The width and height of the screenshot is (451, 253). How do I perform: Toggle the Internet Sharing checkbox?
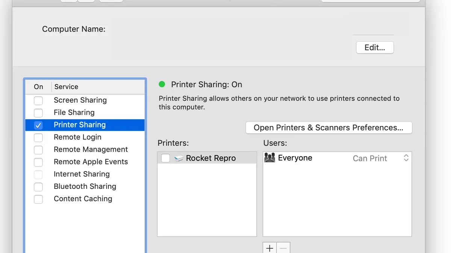tap(38, 175)
